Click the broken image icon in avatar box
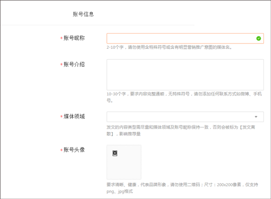This screenshot has width=271, height=199. click(x=115, y=153)
